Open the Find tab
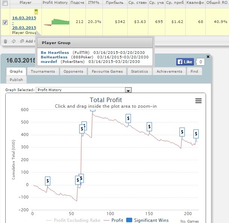This screenshot has width=229, height=223. tap(194, 72)
